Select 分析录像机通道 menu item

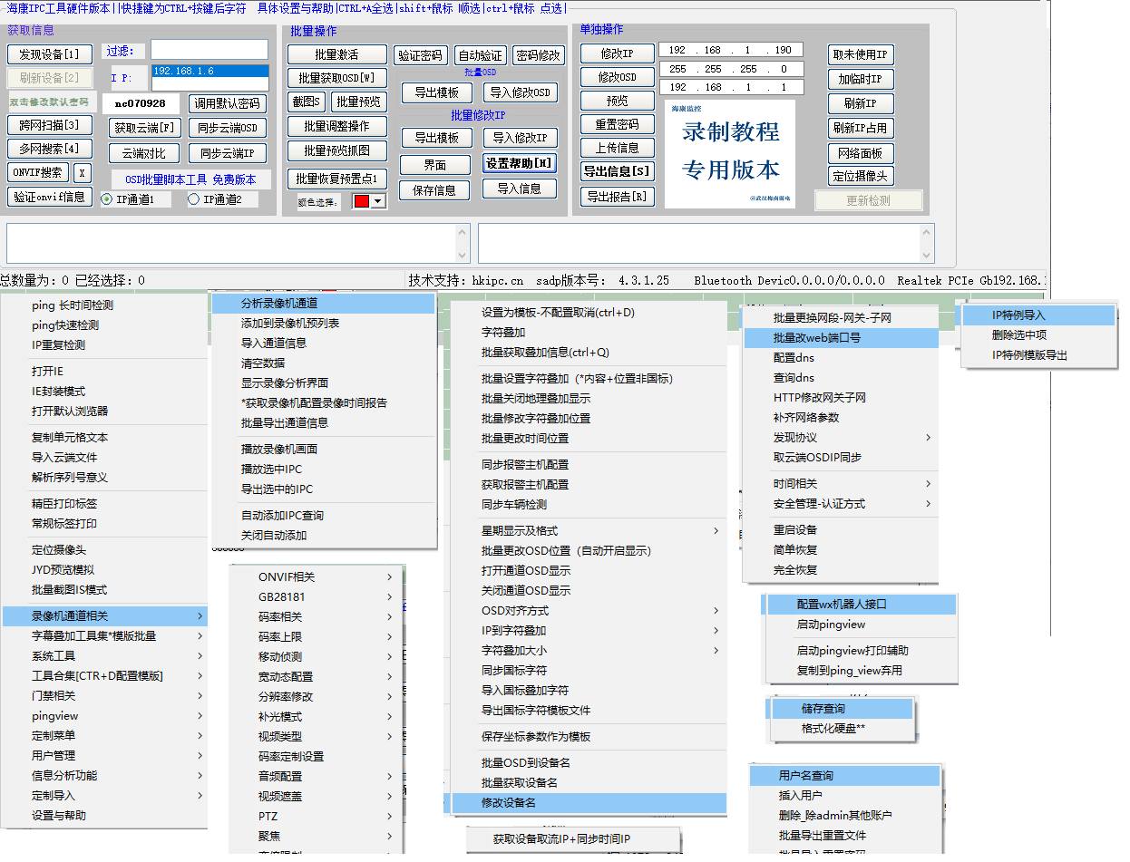(x=324, y=304)
